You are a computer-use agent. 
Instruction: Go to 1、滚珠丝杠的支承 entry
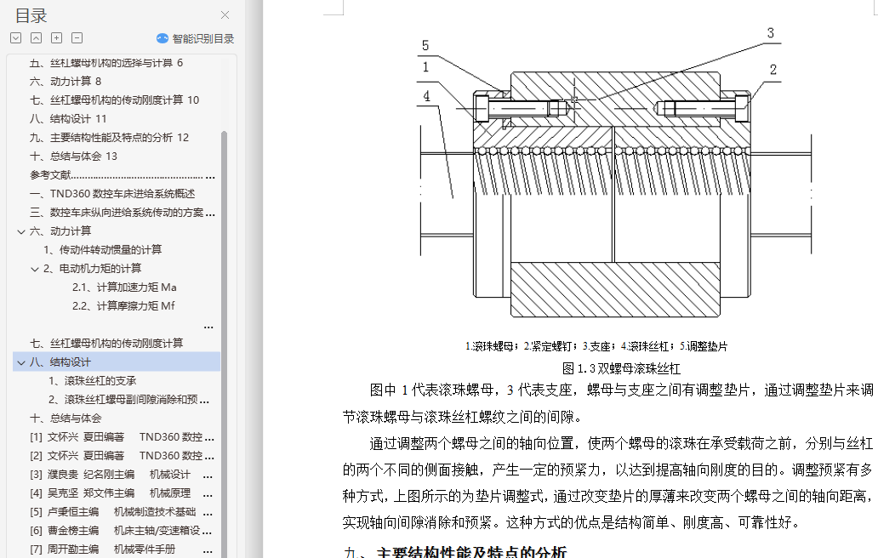tap(93, 381)
